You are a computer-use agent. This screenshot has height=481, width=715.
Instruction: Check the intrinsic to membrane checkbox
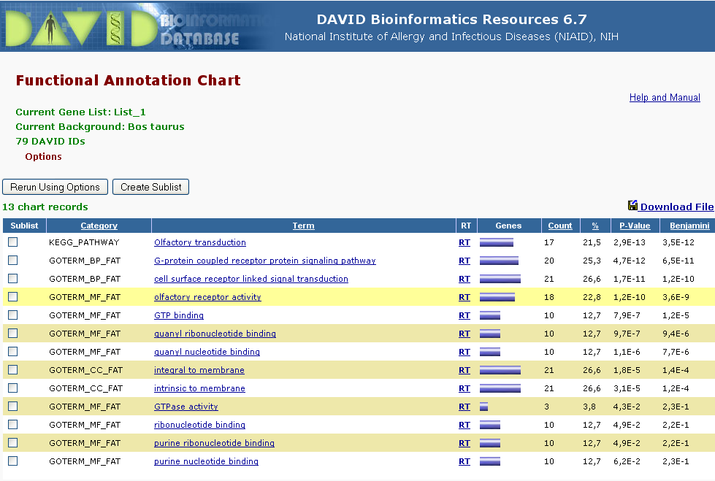pyautogui.click(x=12, y=388)
